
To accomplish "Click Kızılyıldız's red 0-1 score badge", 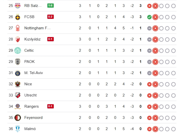I will (51, 39).
